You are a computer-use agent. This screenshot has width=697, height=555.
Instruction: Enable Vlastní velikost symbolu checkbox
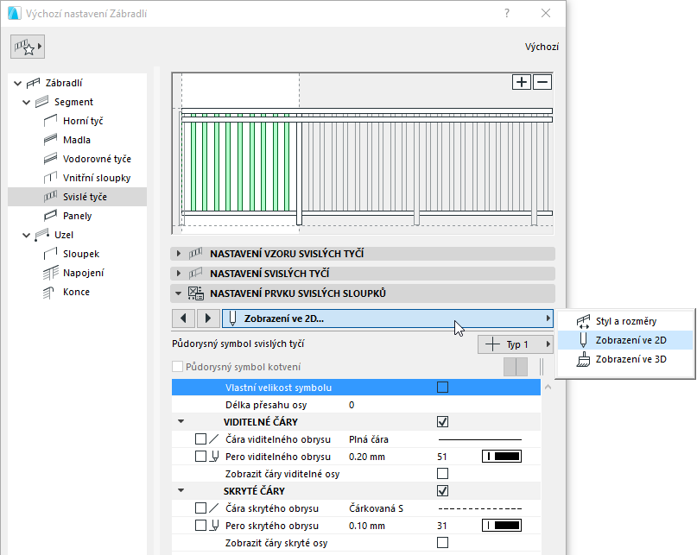tap(443, 387)
